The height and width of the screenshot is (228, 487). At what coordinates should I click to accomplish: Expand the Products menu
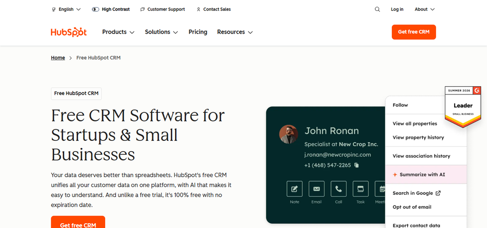tap(118, 32)
